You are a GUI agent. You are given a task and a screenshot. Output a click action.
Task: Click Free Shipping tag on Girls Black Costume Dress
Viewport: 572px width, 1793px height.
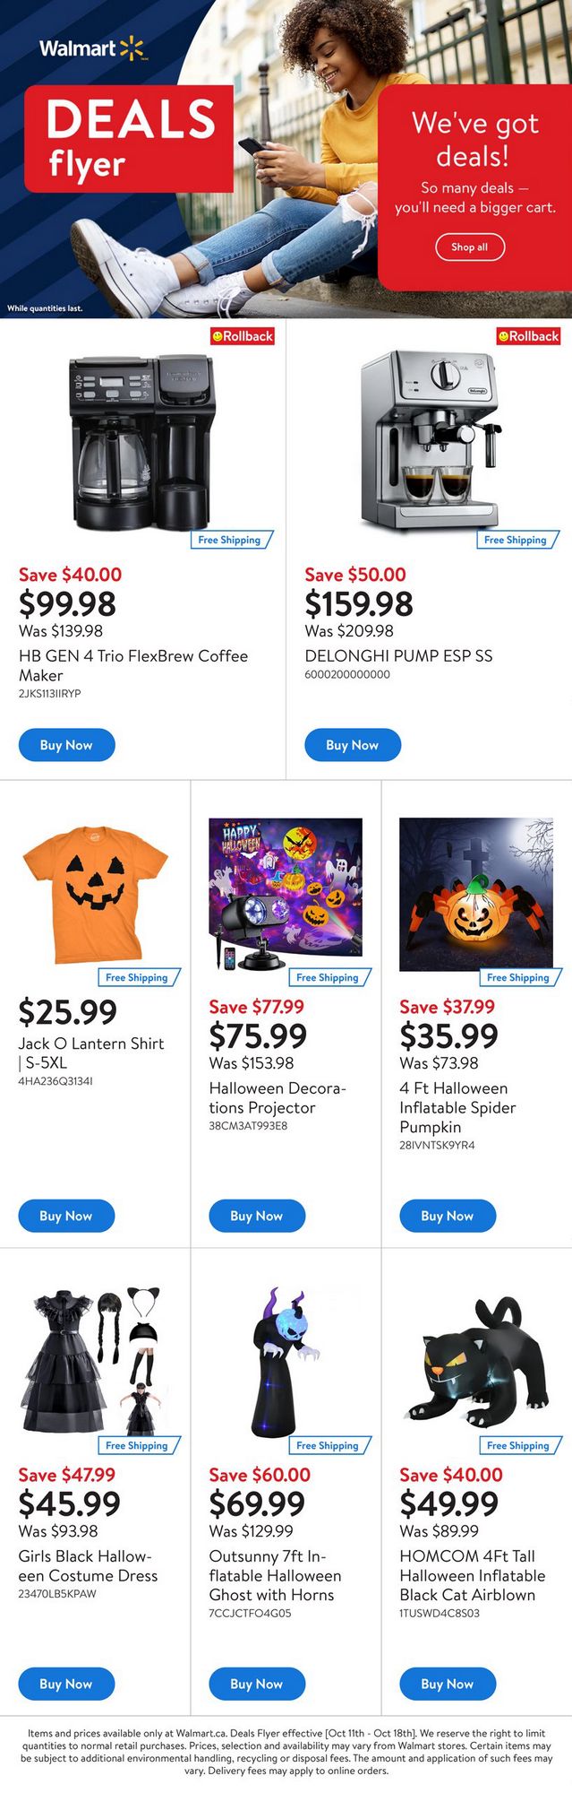pos(138,1445)
